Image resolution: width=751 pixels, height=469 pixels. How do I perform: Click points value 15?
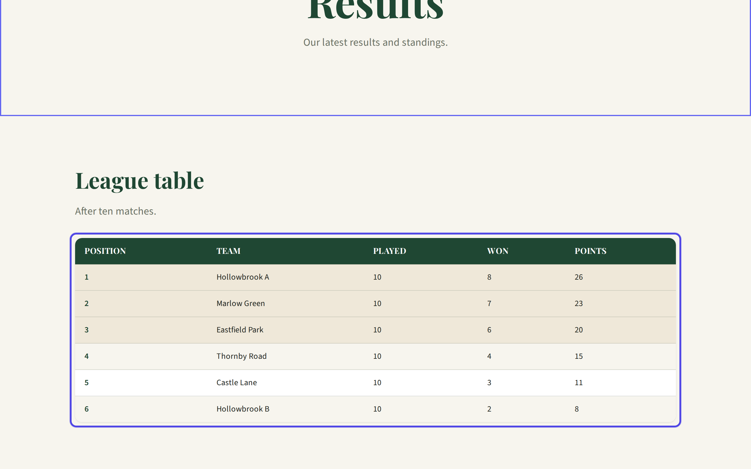click(579, 356)
